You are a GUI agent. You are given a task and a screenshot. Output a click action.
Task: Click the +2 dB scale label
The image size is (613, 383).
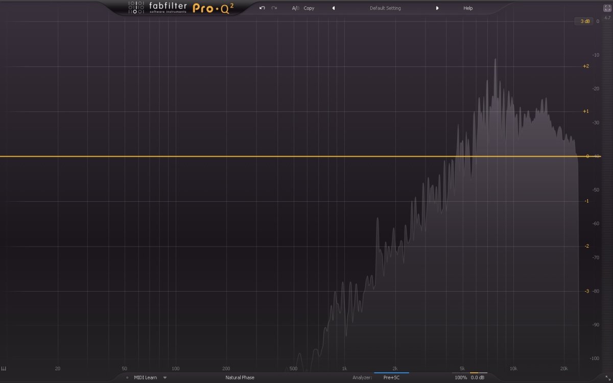586,66
